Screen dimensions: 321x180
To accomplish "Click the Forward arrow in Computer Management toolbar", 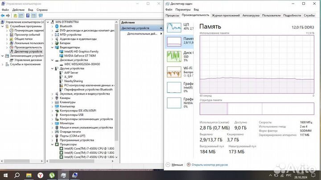I will [8, 16].
